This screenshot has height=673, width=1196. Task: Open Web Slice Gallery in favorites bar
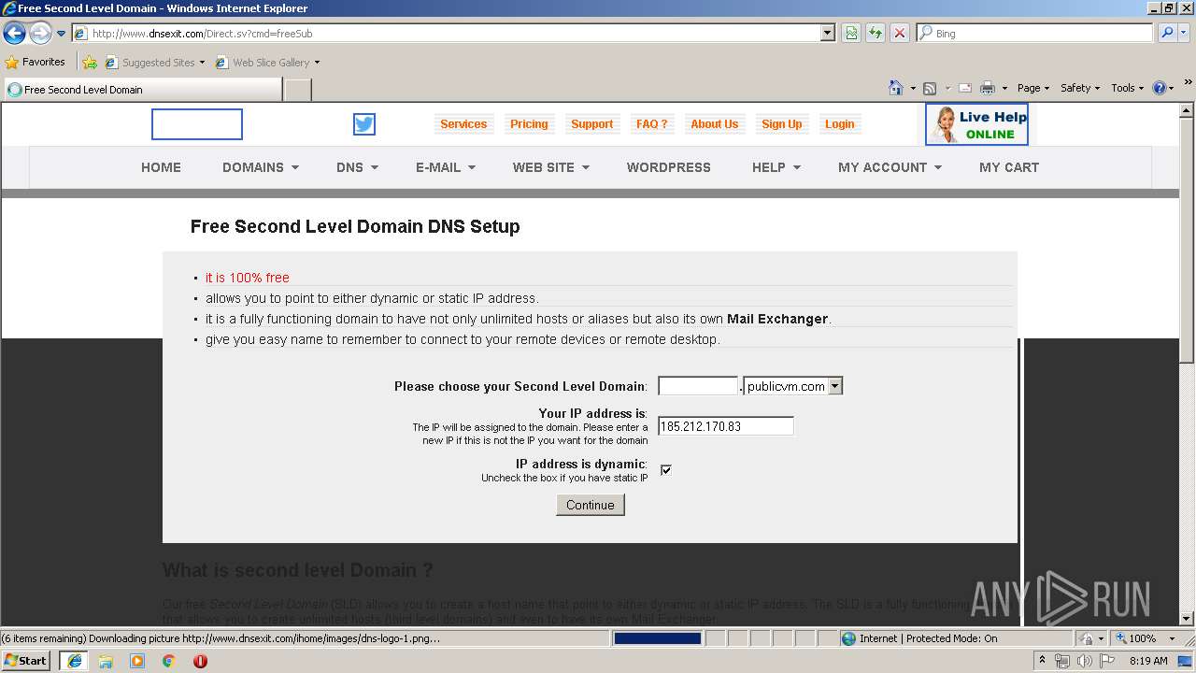tap(268, 63)
